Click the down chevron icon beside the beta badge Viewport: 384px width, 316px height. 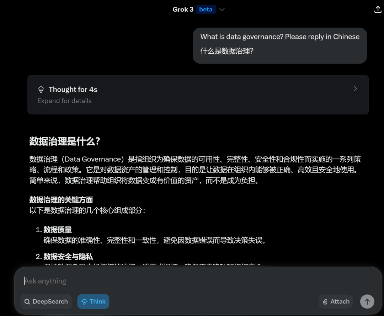(x=222, y=10)
